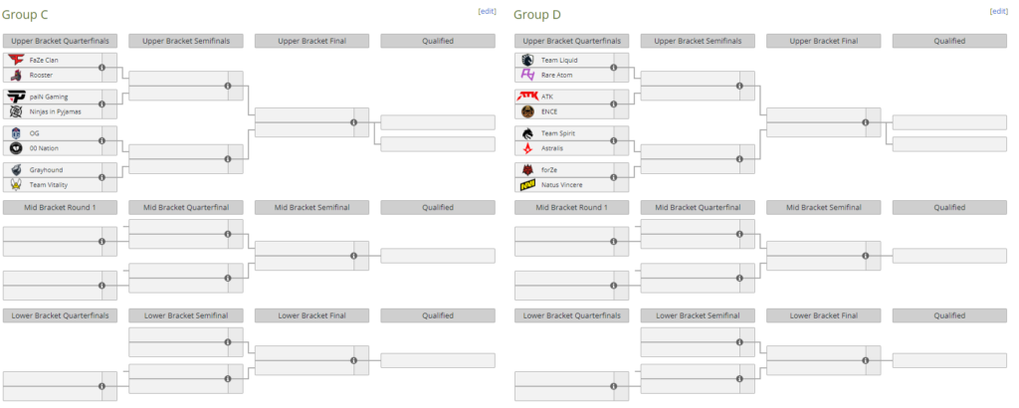Viewport: 1019px width, 408px height.
Task: Click the Natus Vincere yellow logo
Action: [527, 185]
